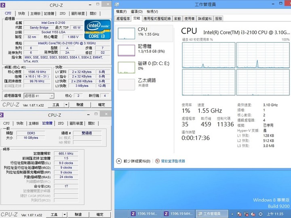Click CPU-Z app icon in top window title
The width and height of the screenshot is (291, 218).
point(2,5)
